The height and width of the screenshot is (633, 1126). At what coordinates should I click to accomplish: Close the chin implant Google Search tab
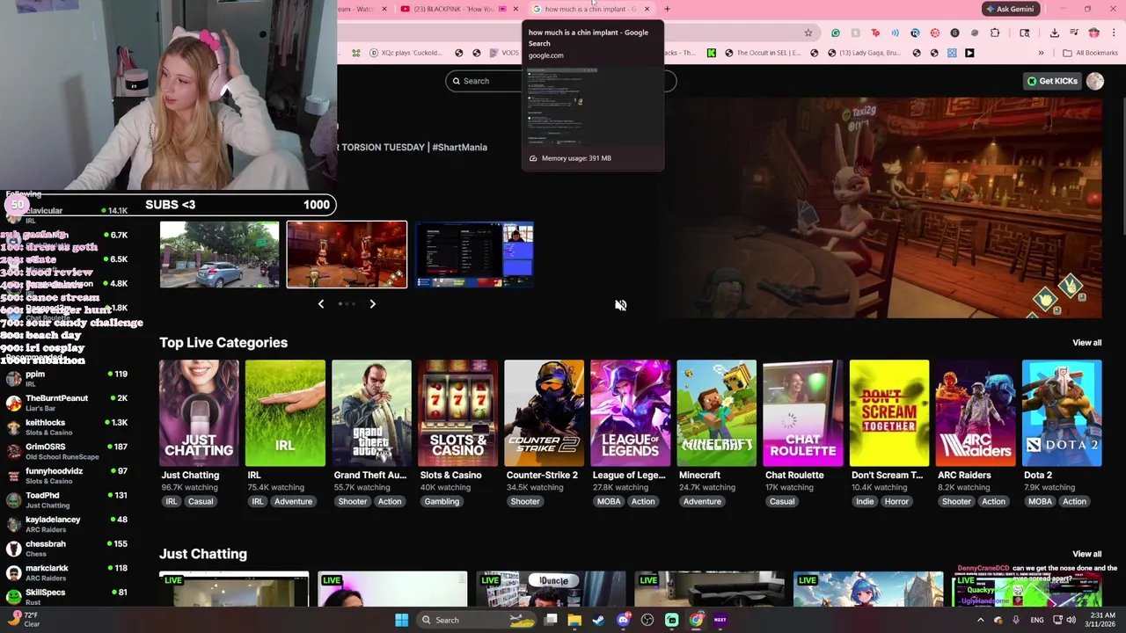(647, 9)
